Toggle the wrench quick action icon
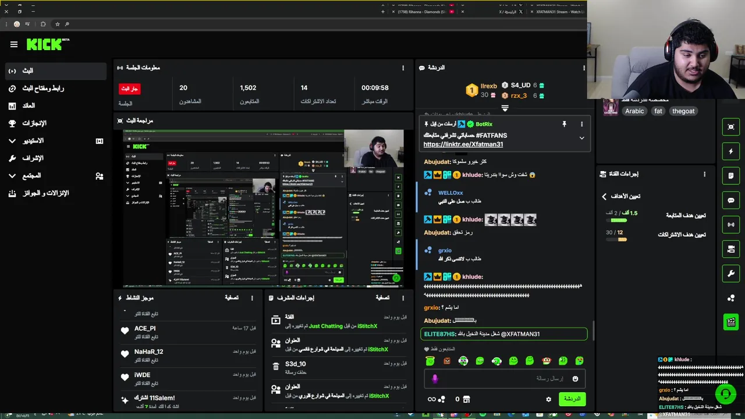The image size is (745, 419). [731, 274]
